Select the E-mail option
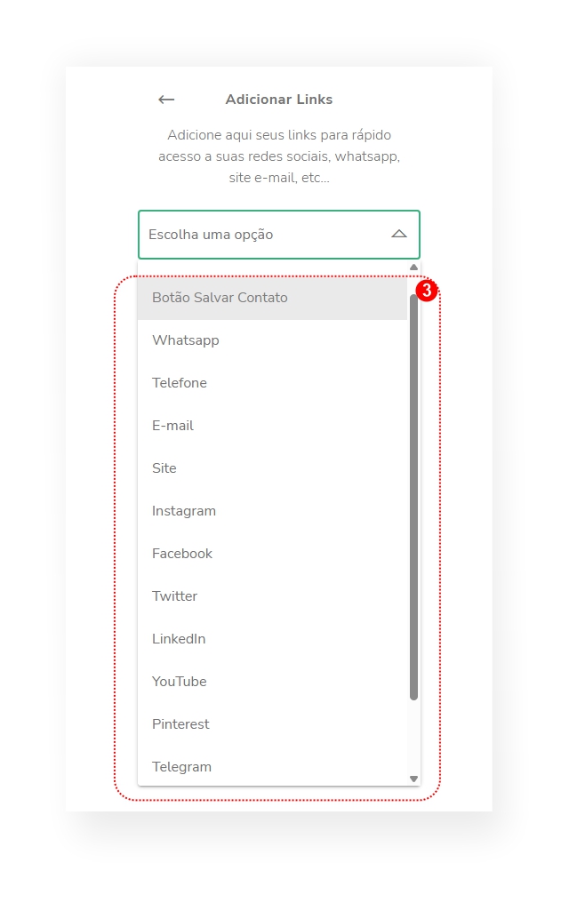 [x=272, y=426]
